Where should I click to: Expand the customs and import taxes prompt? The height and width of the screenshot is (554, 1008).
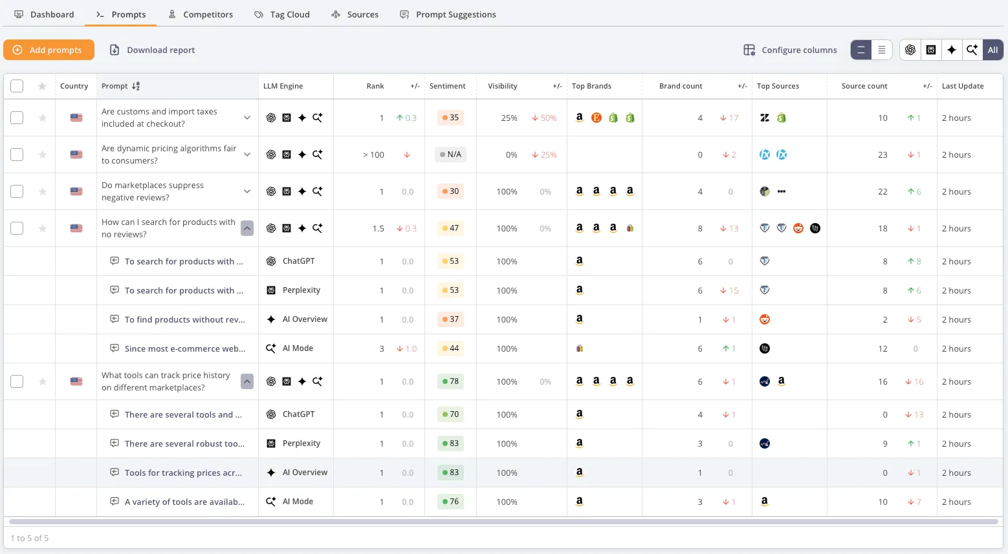(x=247, y=118)
